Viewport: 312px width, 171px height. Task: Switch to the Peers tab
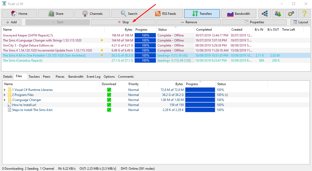click(47, 77)
